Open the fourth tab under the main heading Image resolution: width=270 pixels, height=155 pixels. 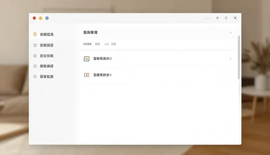click(x=113, y=44)
